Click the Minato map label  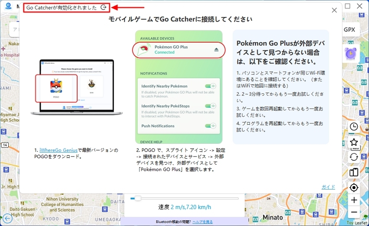coord(273,217)
